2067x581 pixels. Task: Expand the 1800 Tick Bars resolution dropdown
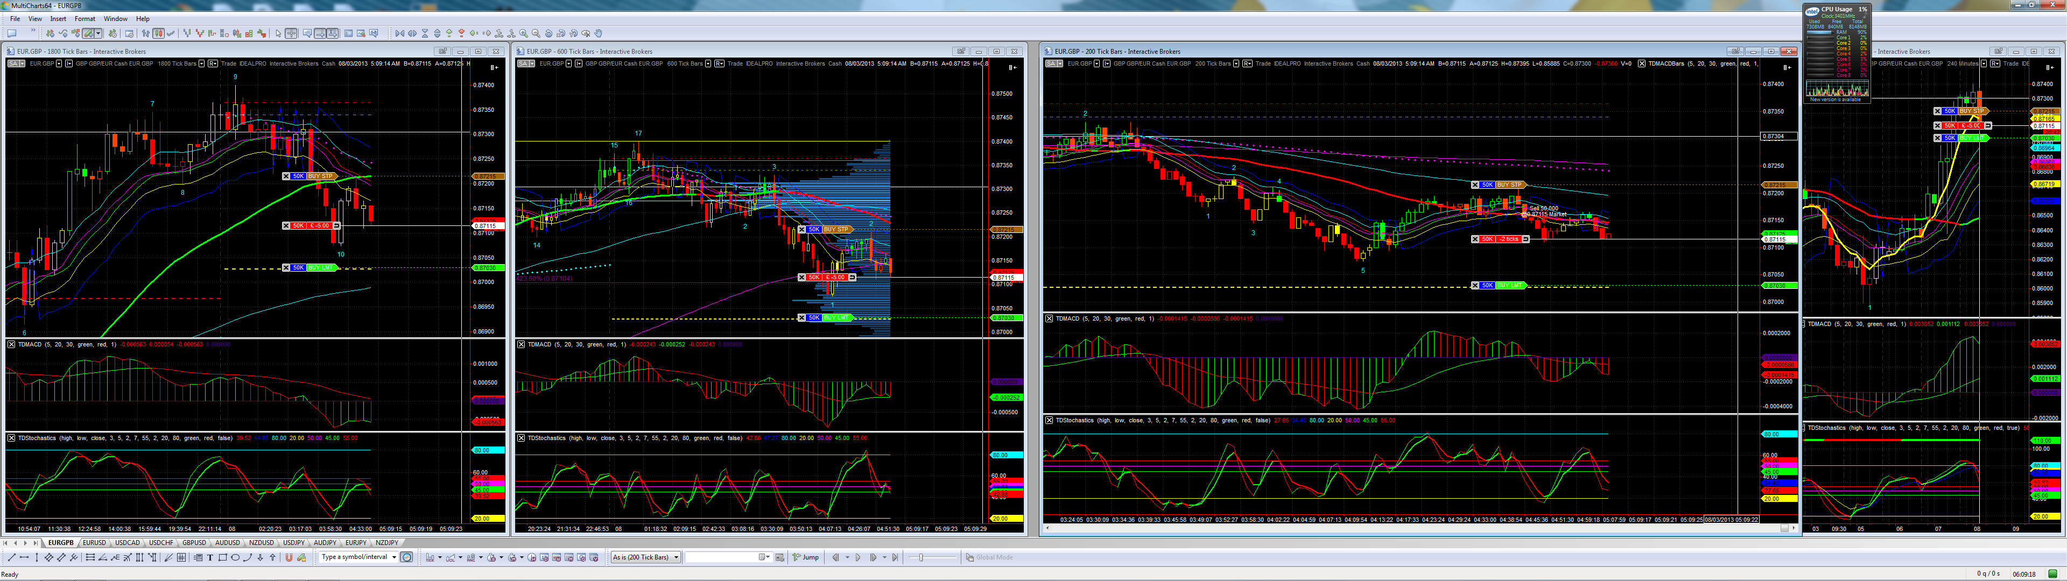pos(201,63)
